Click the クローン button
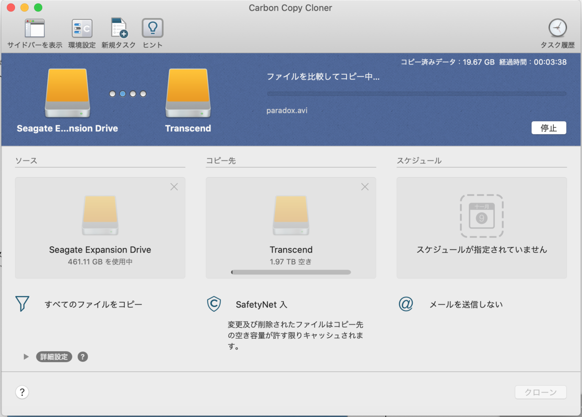582x417 pixels. tap(540, 392)
